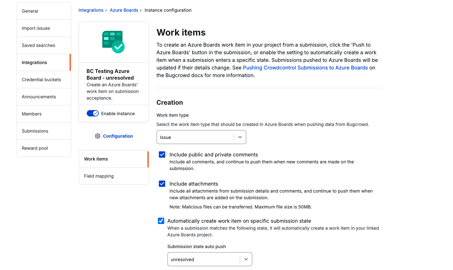Click the chevron arrow beside Issue
Viewport: 453px width, 270px height.
[x=240, y=137]
